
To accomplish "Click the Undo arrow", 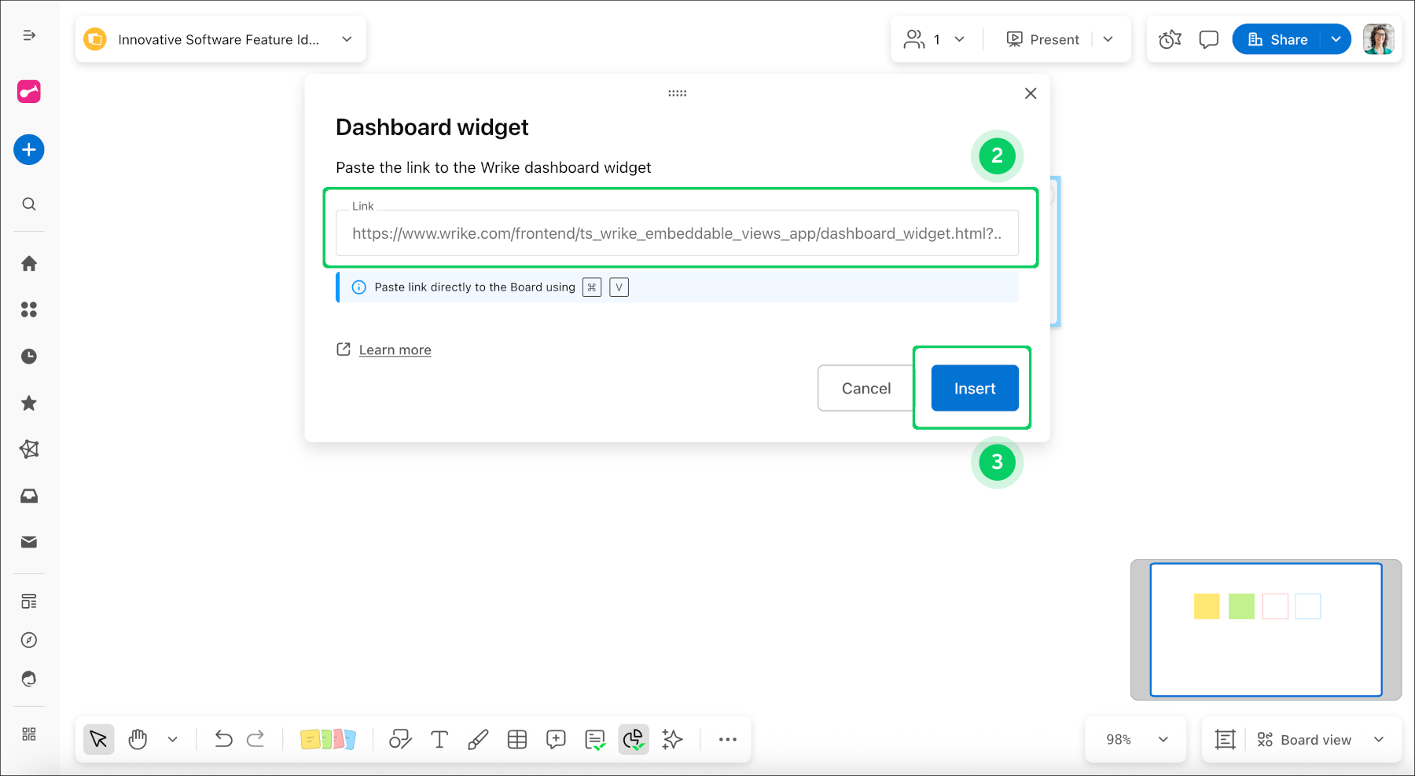I will (x=223, y=739).
